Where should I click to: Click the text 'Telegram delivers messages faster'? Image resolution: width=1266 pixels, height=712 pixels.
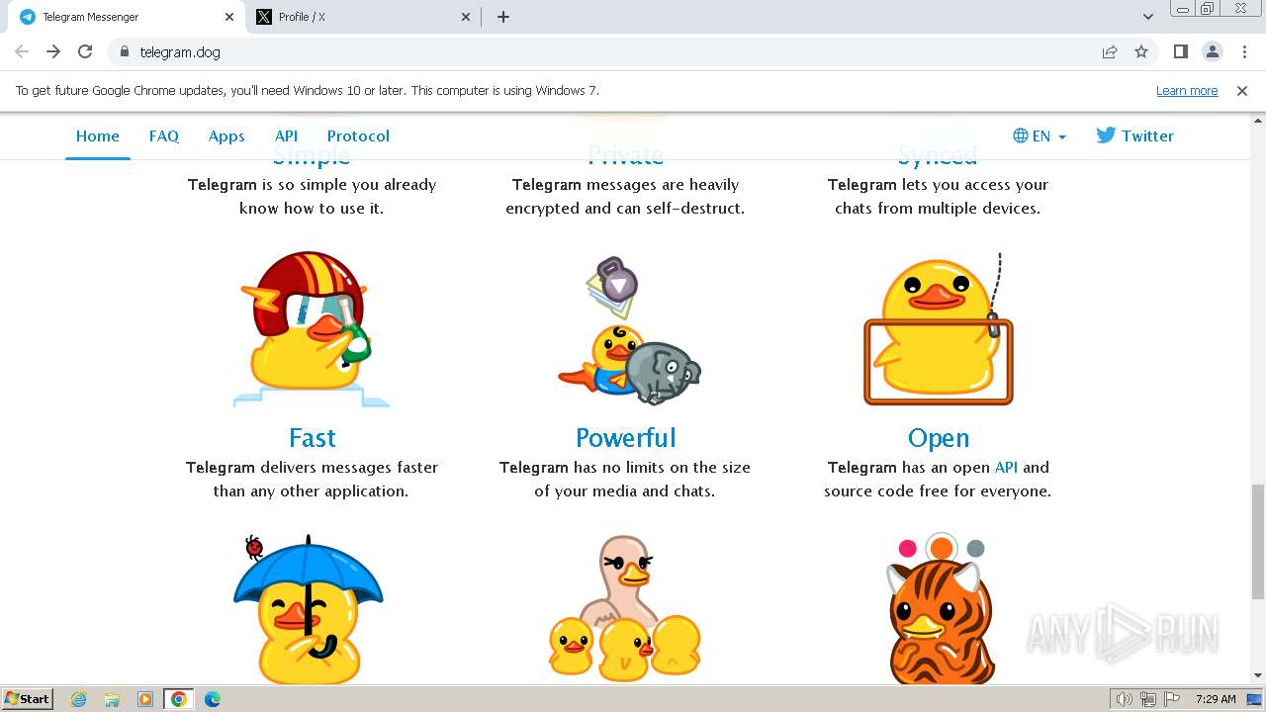[312, 467]
